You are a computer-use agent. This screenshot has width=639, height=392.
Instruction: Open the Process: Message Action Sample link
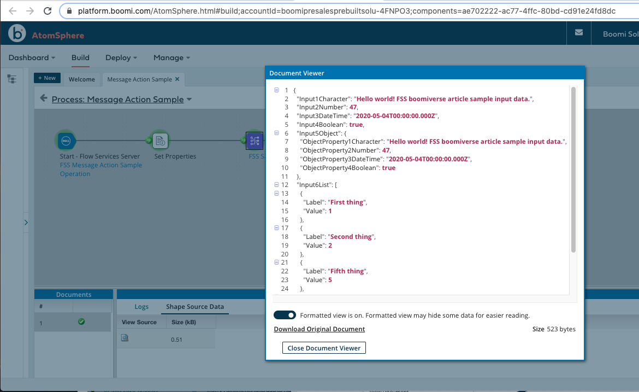[118, 99]
